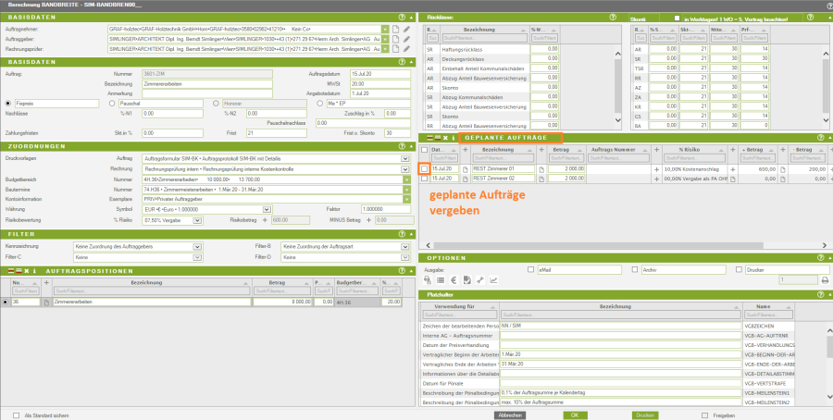Open help icon in Geplante Aufträge header
Image resolution: width=833 pixels, height=420 pixels.
(x=821, y=137)
